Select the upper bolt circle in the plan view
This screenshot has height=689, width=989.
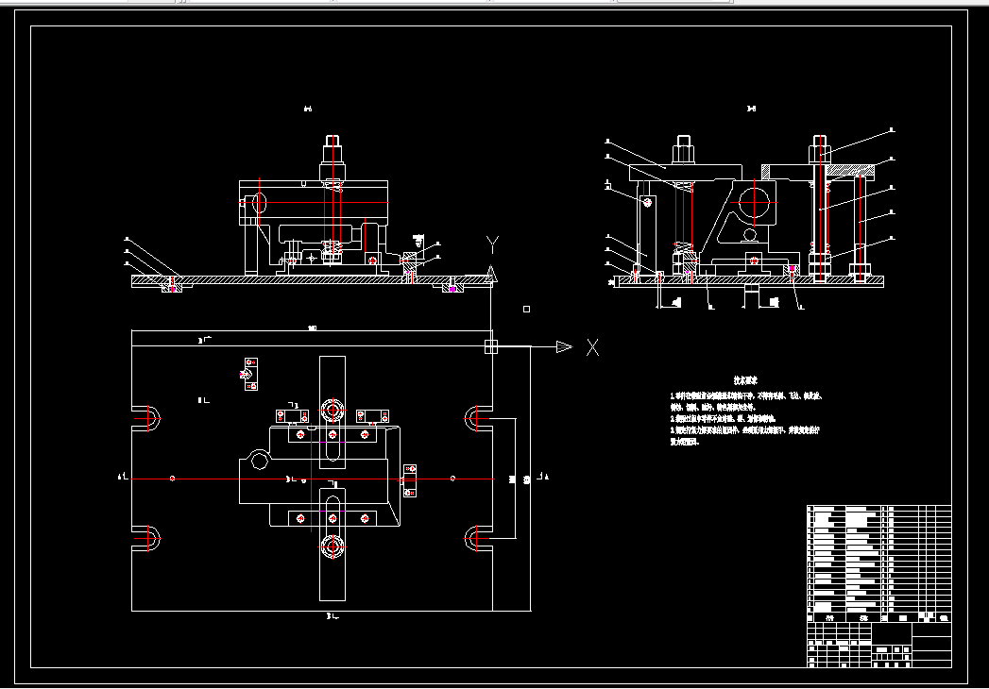(333, 411)
